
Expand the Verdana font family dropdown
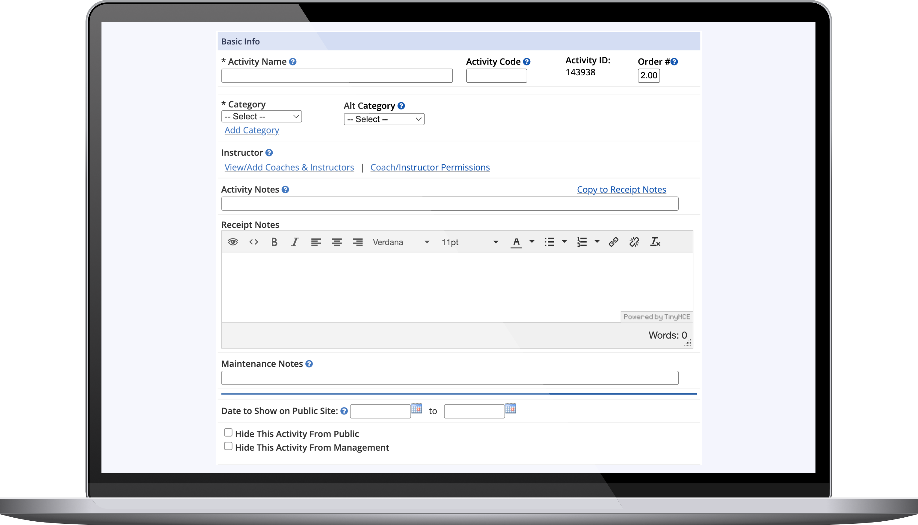tap(401, 242)
